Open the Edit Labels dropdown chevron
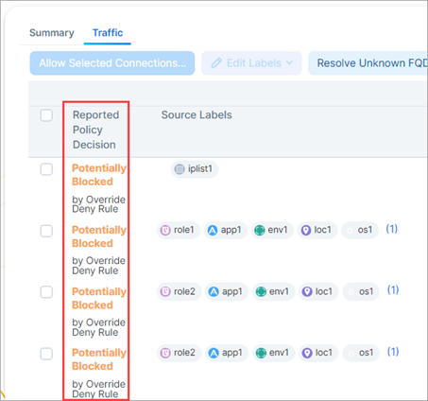Viewport: 428px width, 401px height. coord(289,63)
